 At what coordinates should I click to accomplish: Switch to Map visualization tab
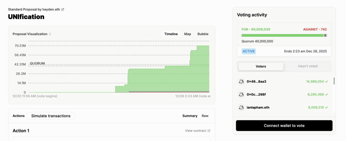coord(187,34)
